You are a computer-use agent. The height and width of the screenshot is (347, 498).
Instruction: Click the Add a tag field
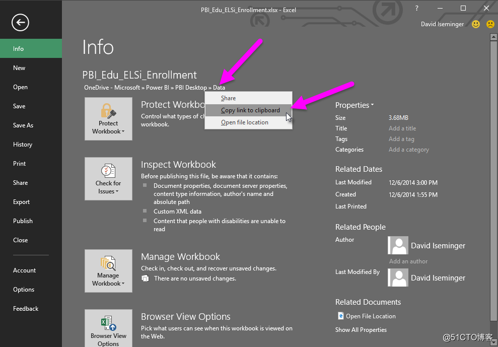pyautogui.click(x=401, y=139)
